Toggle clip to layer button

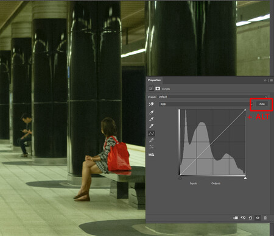coord(236,218)
